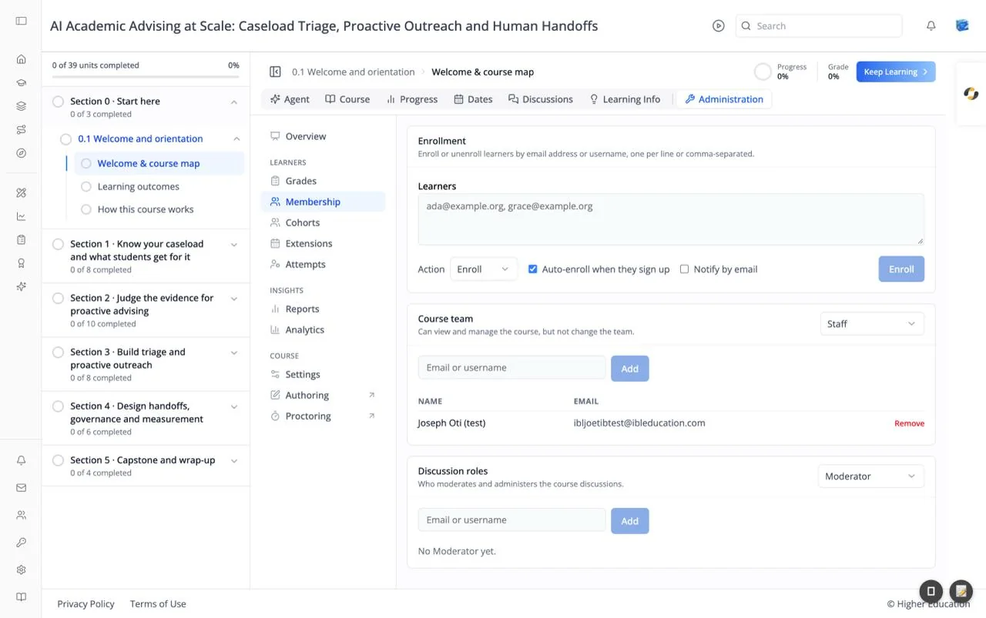Open Grades in the Learners menu

(x=323, y=181)
